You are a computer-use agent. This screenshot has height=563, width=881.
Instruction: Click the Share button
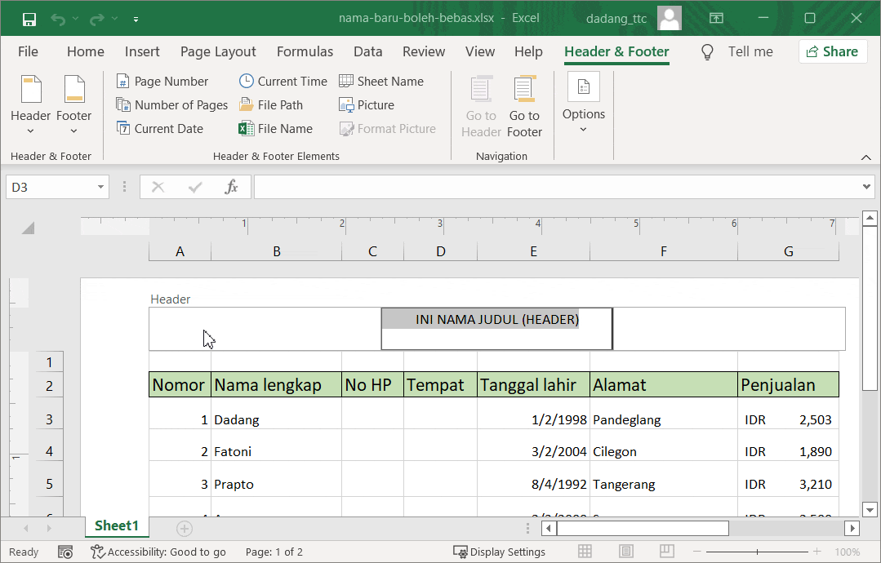coord(832,51)
